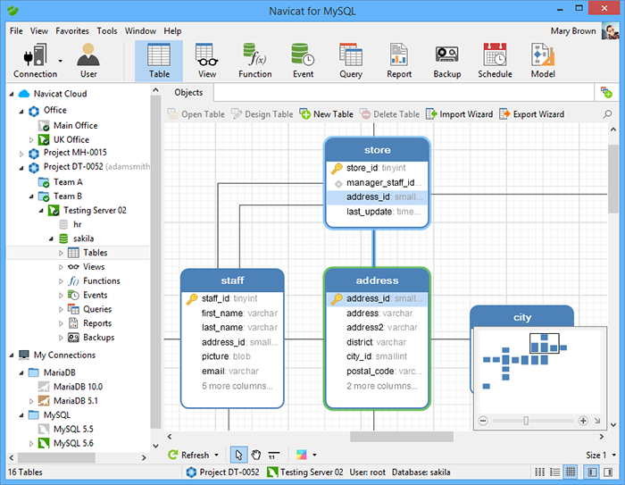Click the search magnifier icon in Objects toolbar
The image size is (625, 485).
[x=607, y=114]
